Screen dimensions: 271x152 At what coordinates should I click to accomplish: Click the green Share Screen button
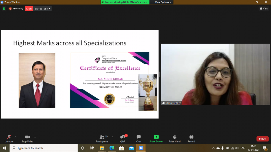point(156,139)
